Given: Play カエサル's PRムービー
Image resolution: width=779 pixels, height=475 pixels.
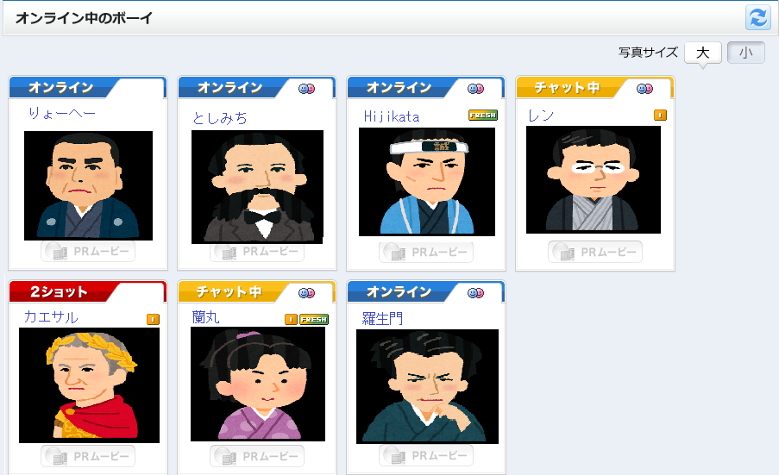Looking at the screenshot, I should (x=88, y=456).
